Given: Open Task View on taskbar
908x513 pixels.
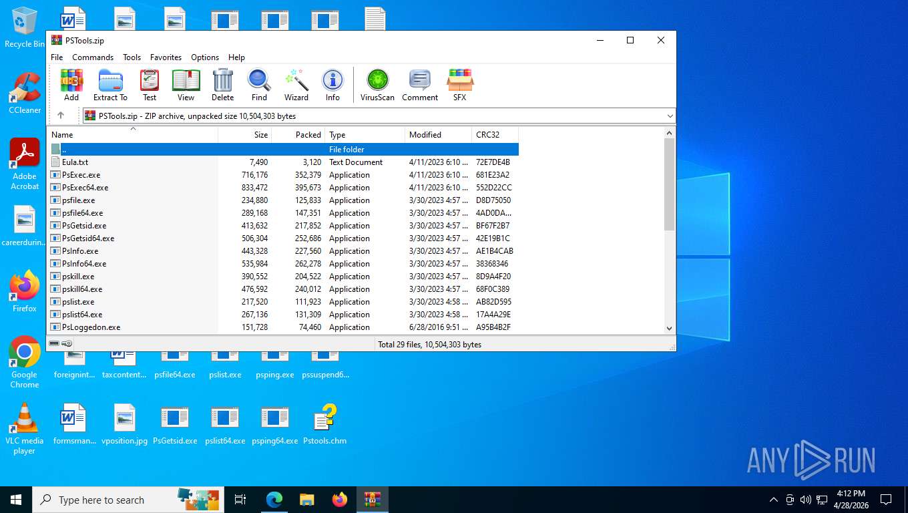Looking at the screenshot, I should [240, 500].
